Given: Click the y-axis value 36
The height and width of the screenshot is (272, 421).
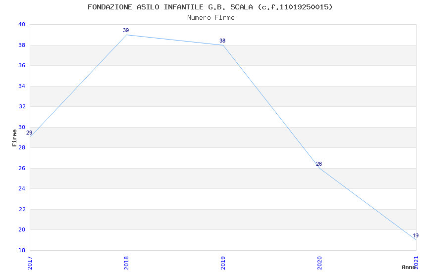Looking at the screenshot, I should (22, 65).
